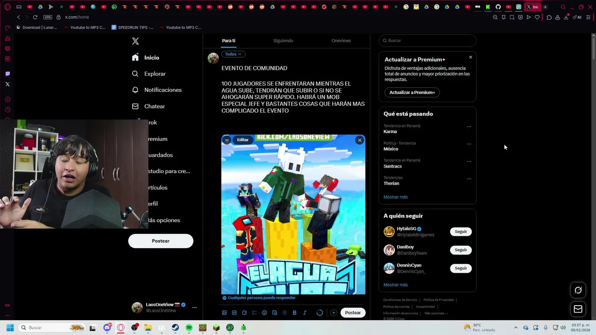Click the browser address bar x.com/home
596x335 pixels.
pos(77,17)
